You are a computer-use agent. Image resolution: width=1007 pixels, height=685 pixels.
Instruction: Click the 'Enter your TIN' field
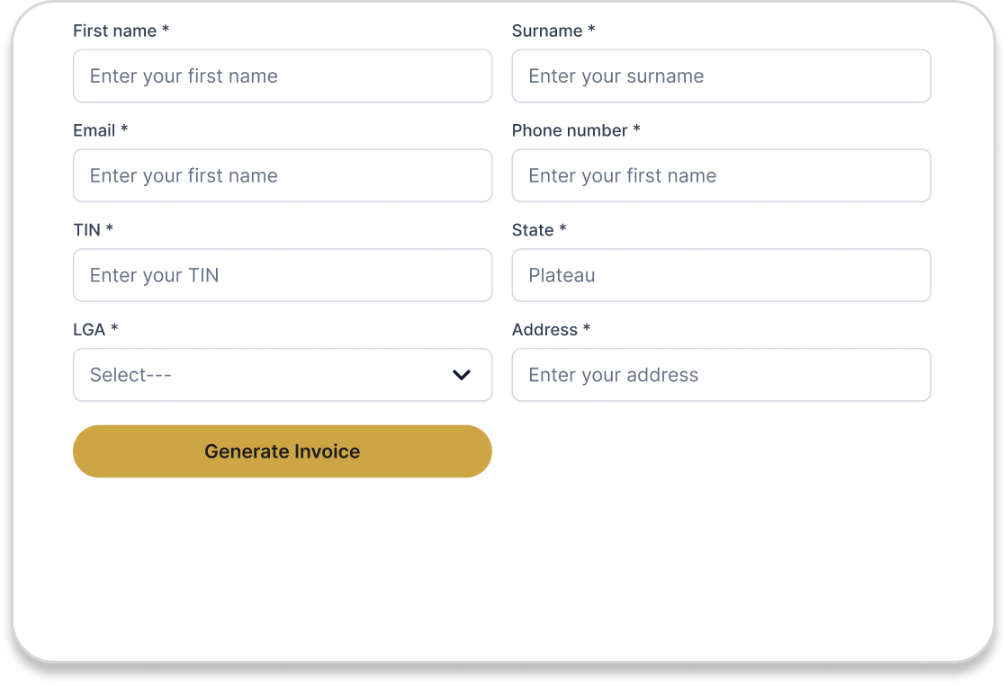tap(283, 276)
